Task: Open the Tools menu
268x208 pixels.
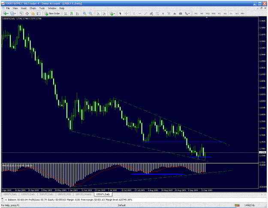Action: point(42,8)
